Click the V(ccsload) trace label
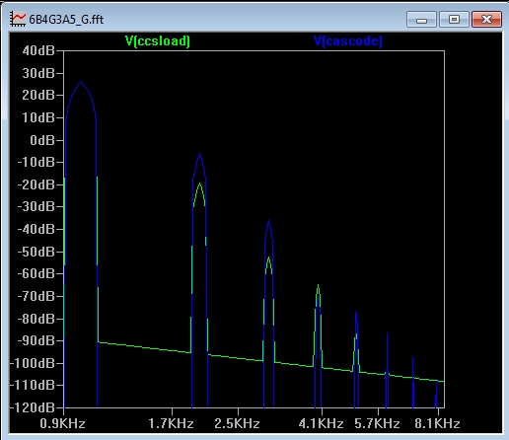The image size is (509, 440). [x=158, y=41]
